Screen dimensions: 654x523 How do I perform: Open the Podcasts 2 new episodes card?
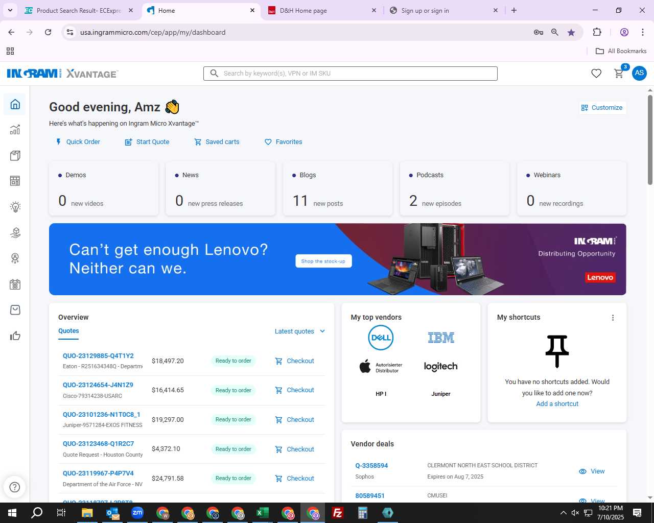455,188
